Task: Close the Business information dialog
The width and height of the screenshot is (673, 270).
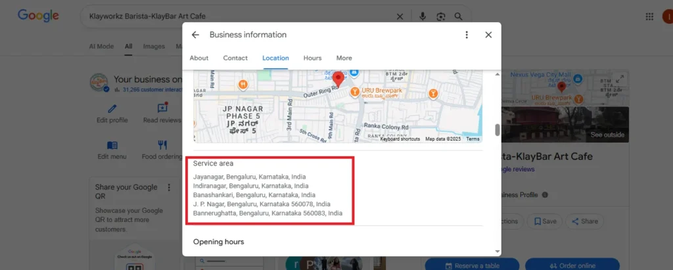Action: [x=488, y=35]
